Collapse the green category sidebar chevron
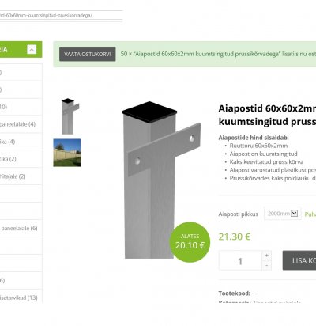Viewport: 316px width, 326px height. pyautogui.click(x=32, y=49)
